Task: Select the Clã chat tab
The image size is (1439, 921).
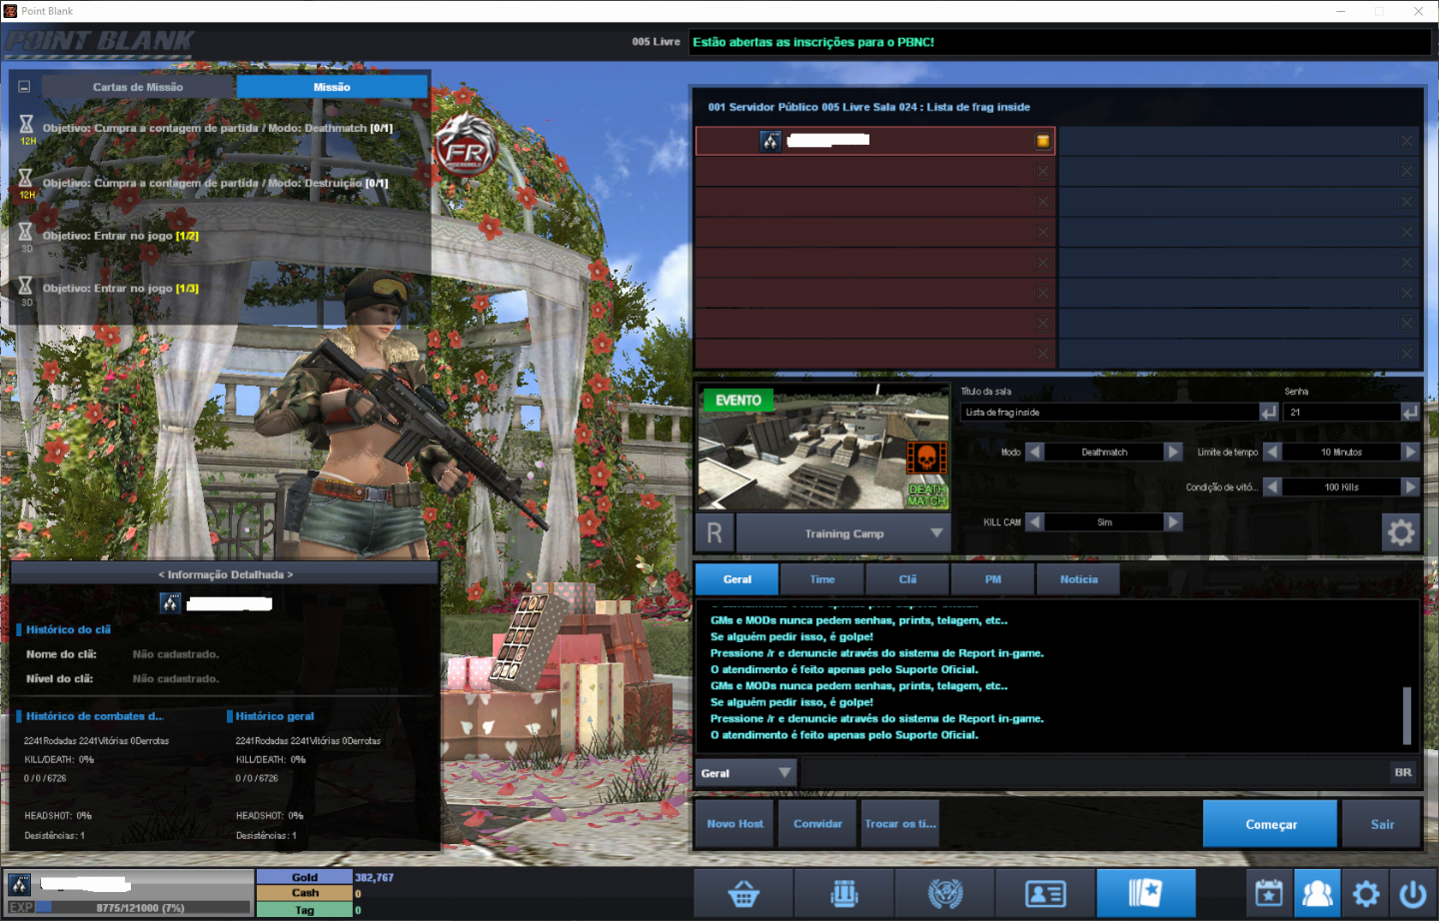Action: (907, 579)
